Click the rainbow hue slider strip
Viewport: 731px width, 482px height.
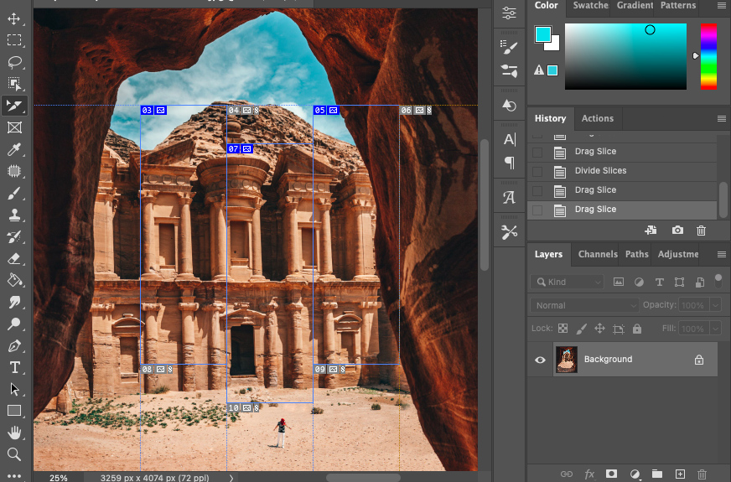(708, 56)
